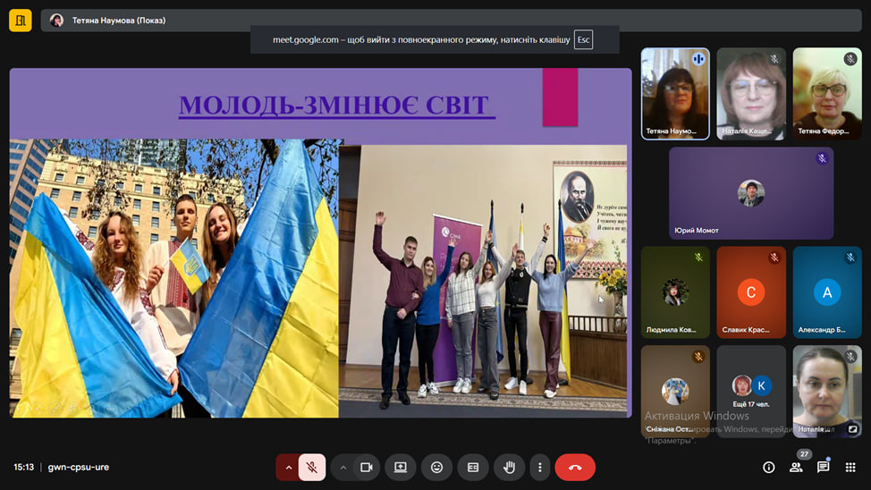Unmute the microphone in the call controls
The height and width of the screenshot is (490, 871).
click(312, 467)
